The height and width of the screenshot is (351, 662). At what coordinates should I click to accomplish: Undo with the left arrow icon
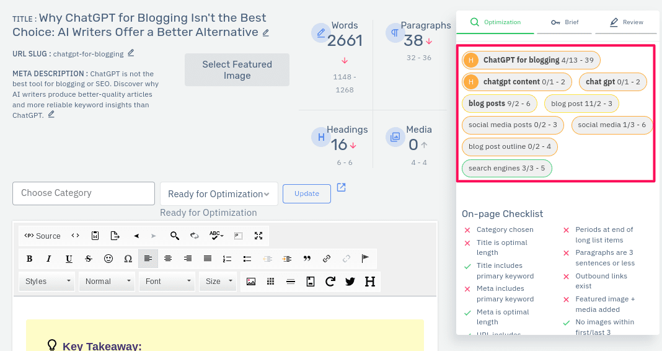click(136, 236)
